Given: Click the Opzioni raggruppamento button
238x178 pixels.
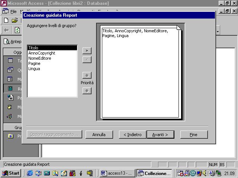Looking at the screenshot, I should pyautogui.click(x=54, y=134).
